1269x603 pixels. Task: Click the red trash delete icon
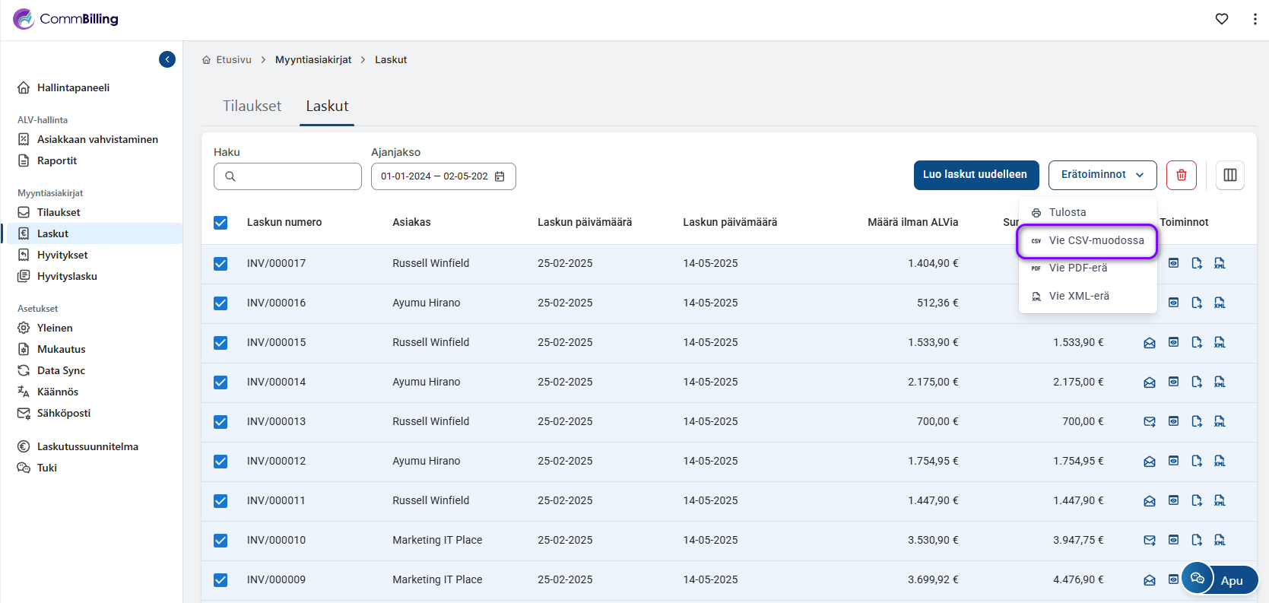[x=1181, y=175]
